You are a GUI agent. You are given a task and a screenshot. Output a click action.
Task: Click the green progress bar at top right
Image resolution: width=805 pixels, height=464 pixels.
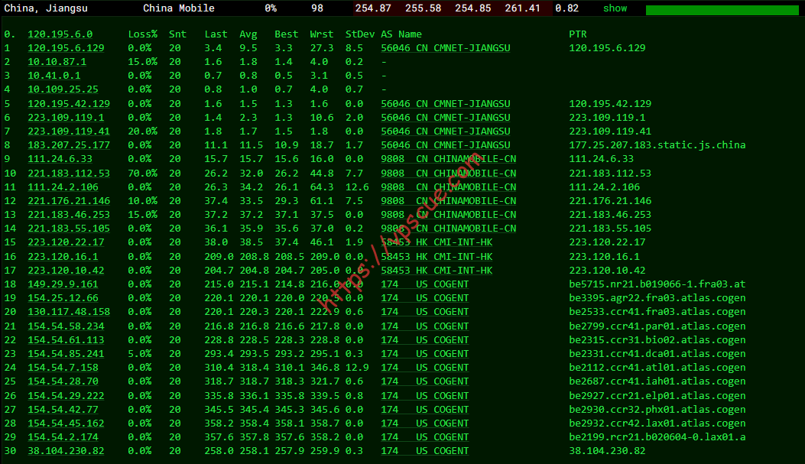pyautogui.click(x=722, y=10)
